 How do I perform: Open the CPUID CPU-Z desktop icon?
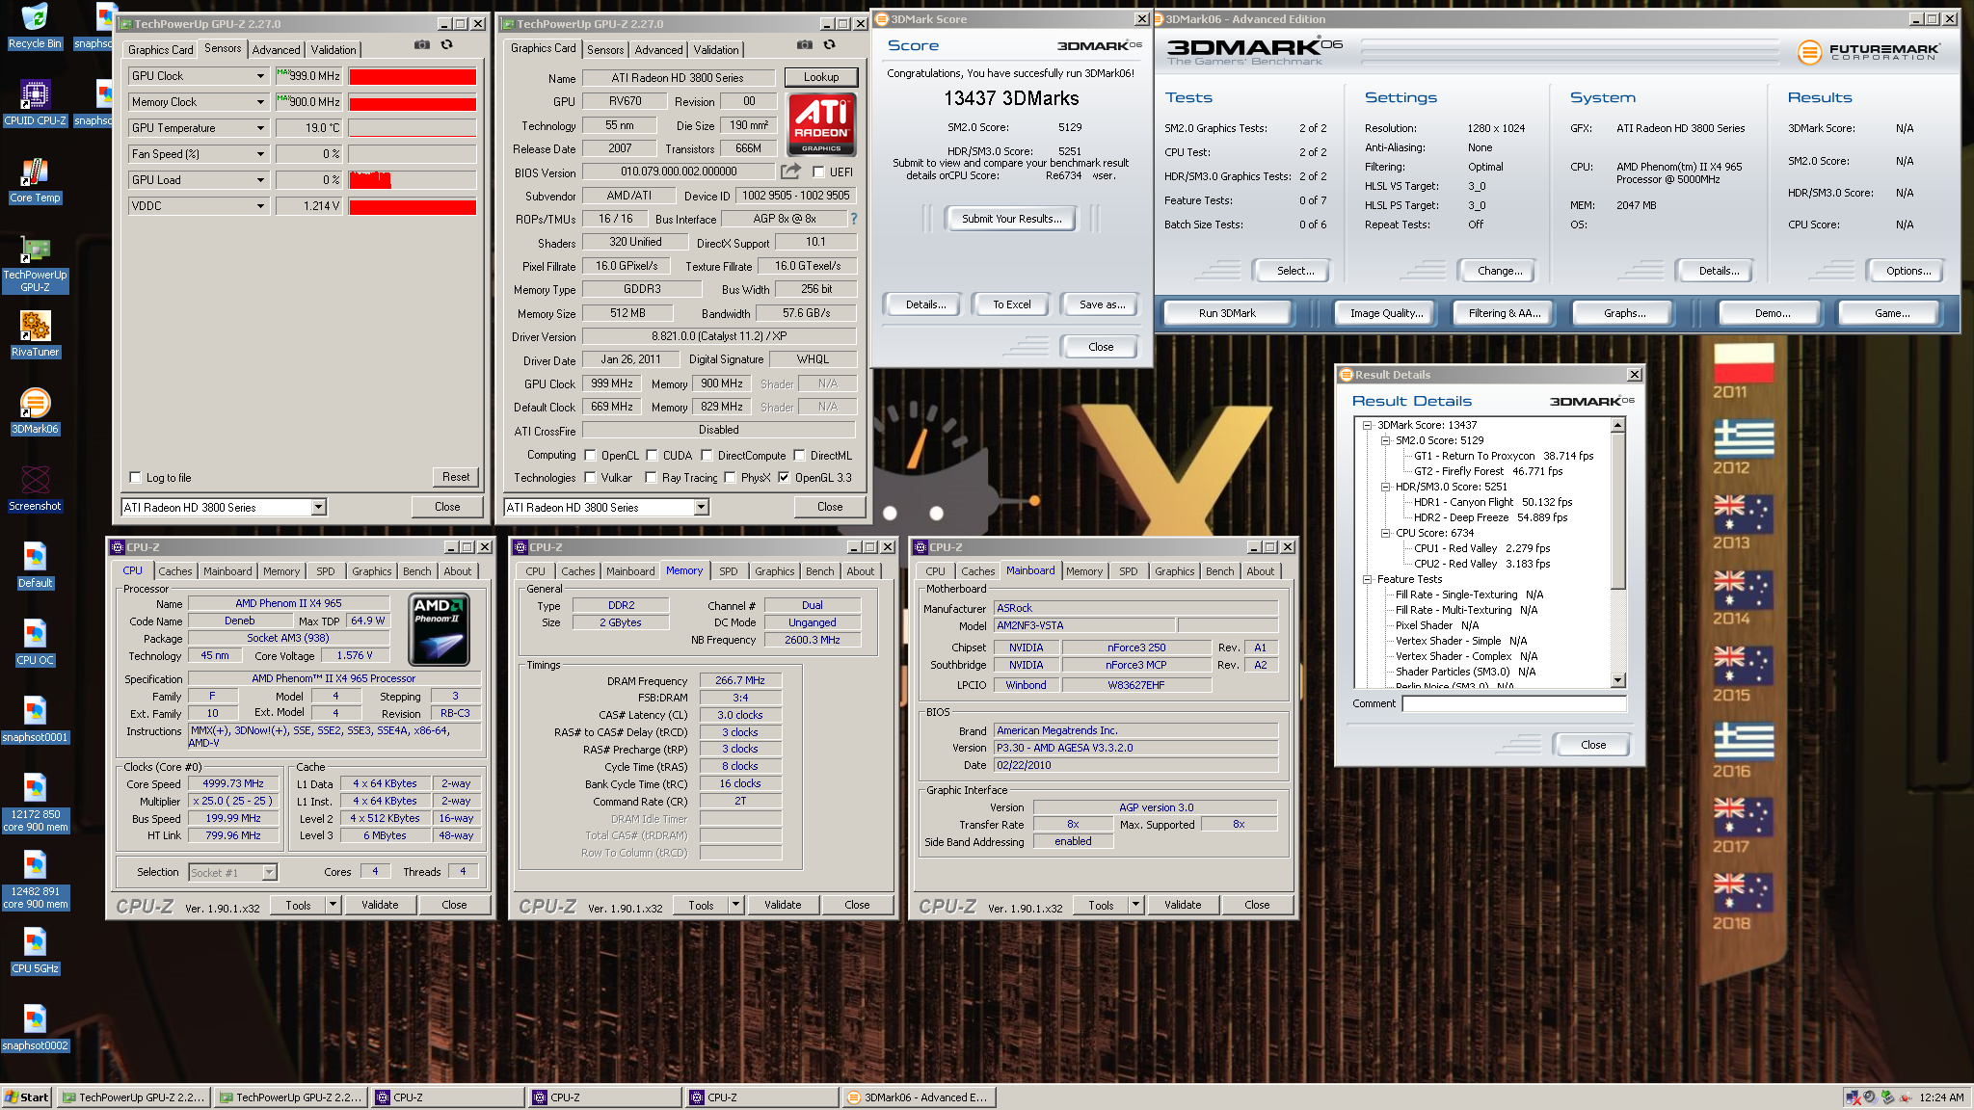(35, 103)
